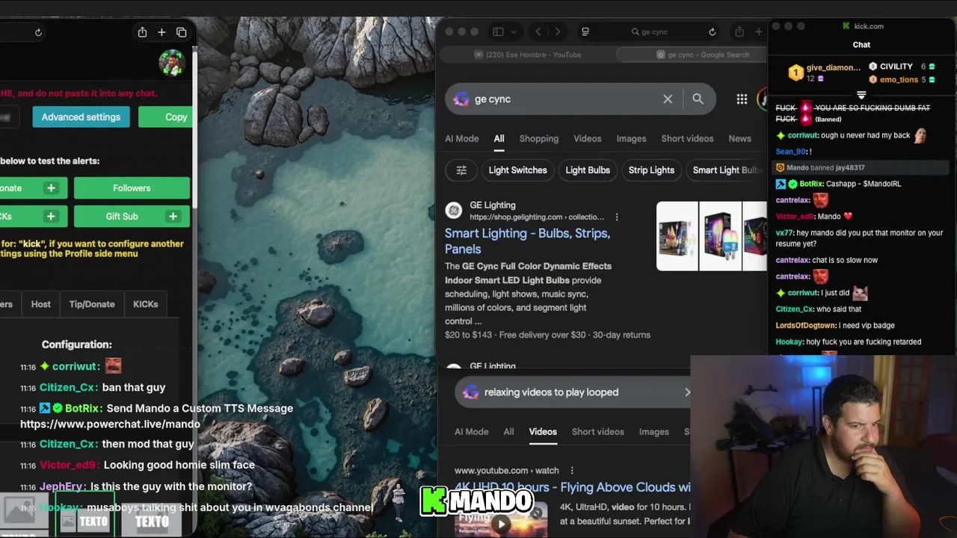The image size is (957, 538).
Task: Open the three-dot menu on GE Lighting result
Action: tap(617, 217)
